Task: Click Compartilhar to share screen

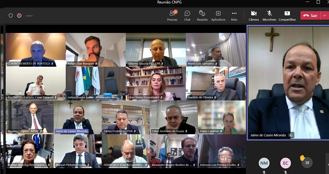Action: pos(287,15)
